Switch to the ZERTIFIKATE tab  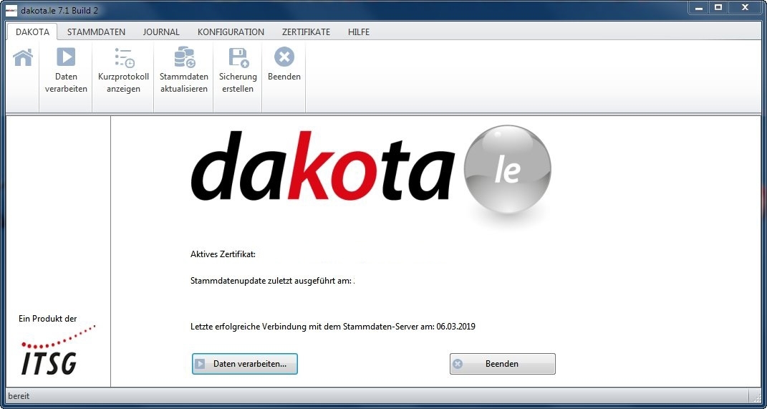tap(307, 32)
